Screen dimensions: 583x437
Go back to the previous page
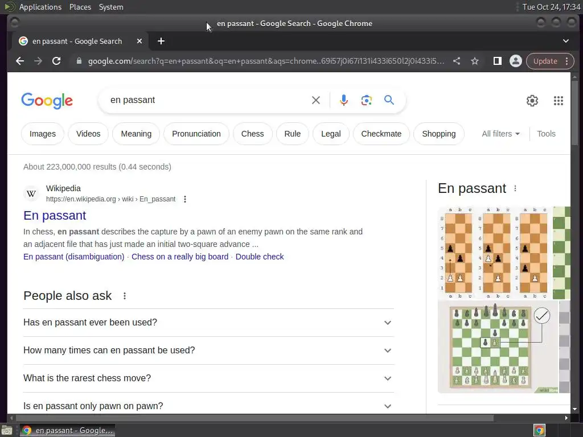(x=20, y=61)
